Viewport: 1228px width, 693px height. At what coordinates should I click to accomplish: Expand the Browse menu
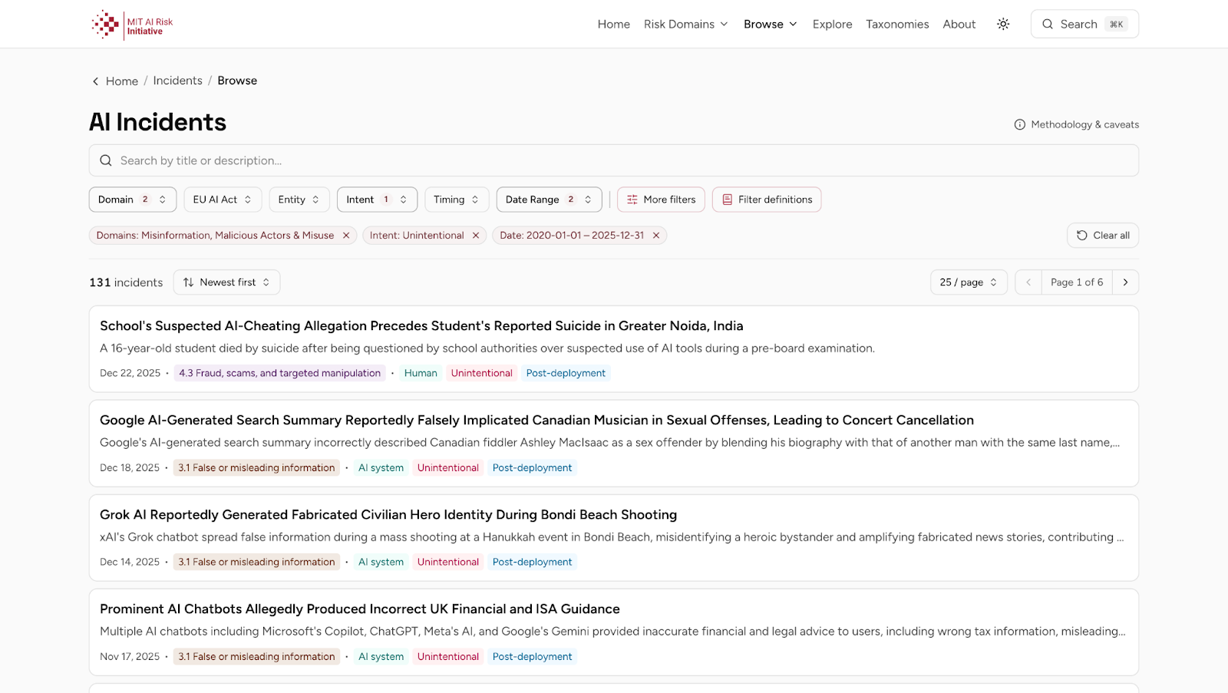[x=771, y=25]
